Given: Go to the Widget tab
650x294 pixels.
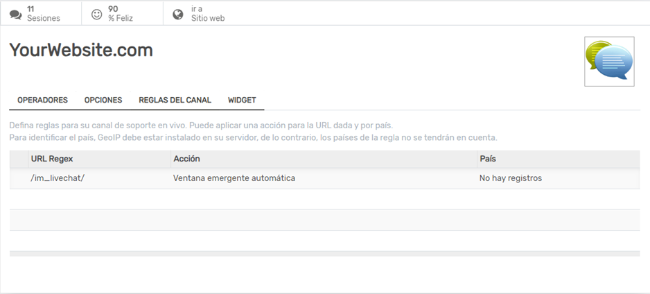Looking at the screenshot, I should [242, 100].
